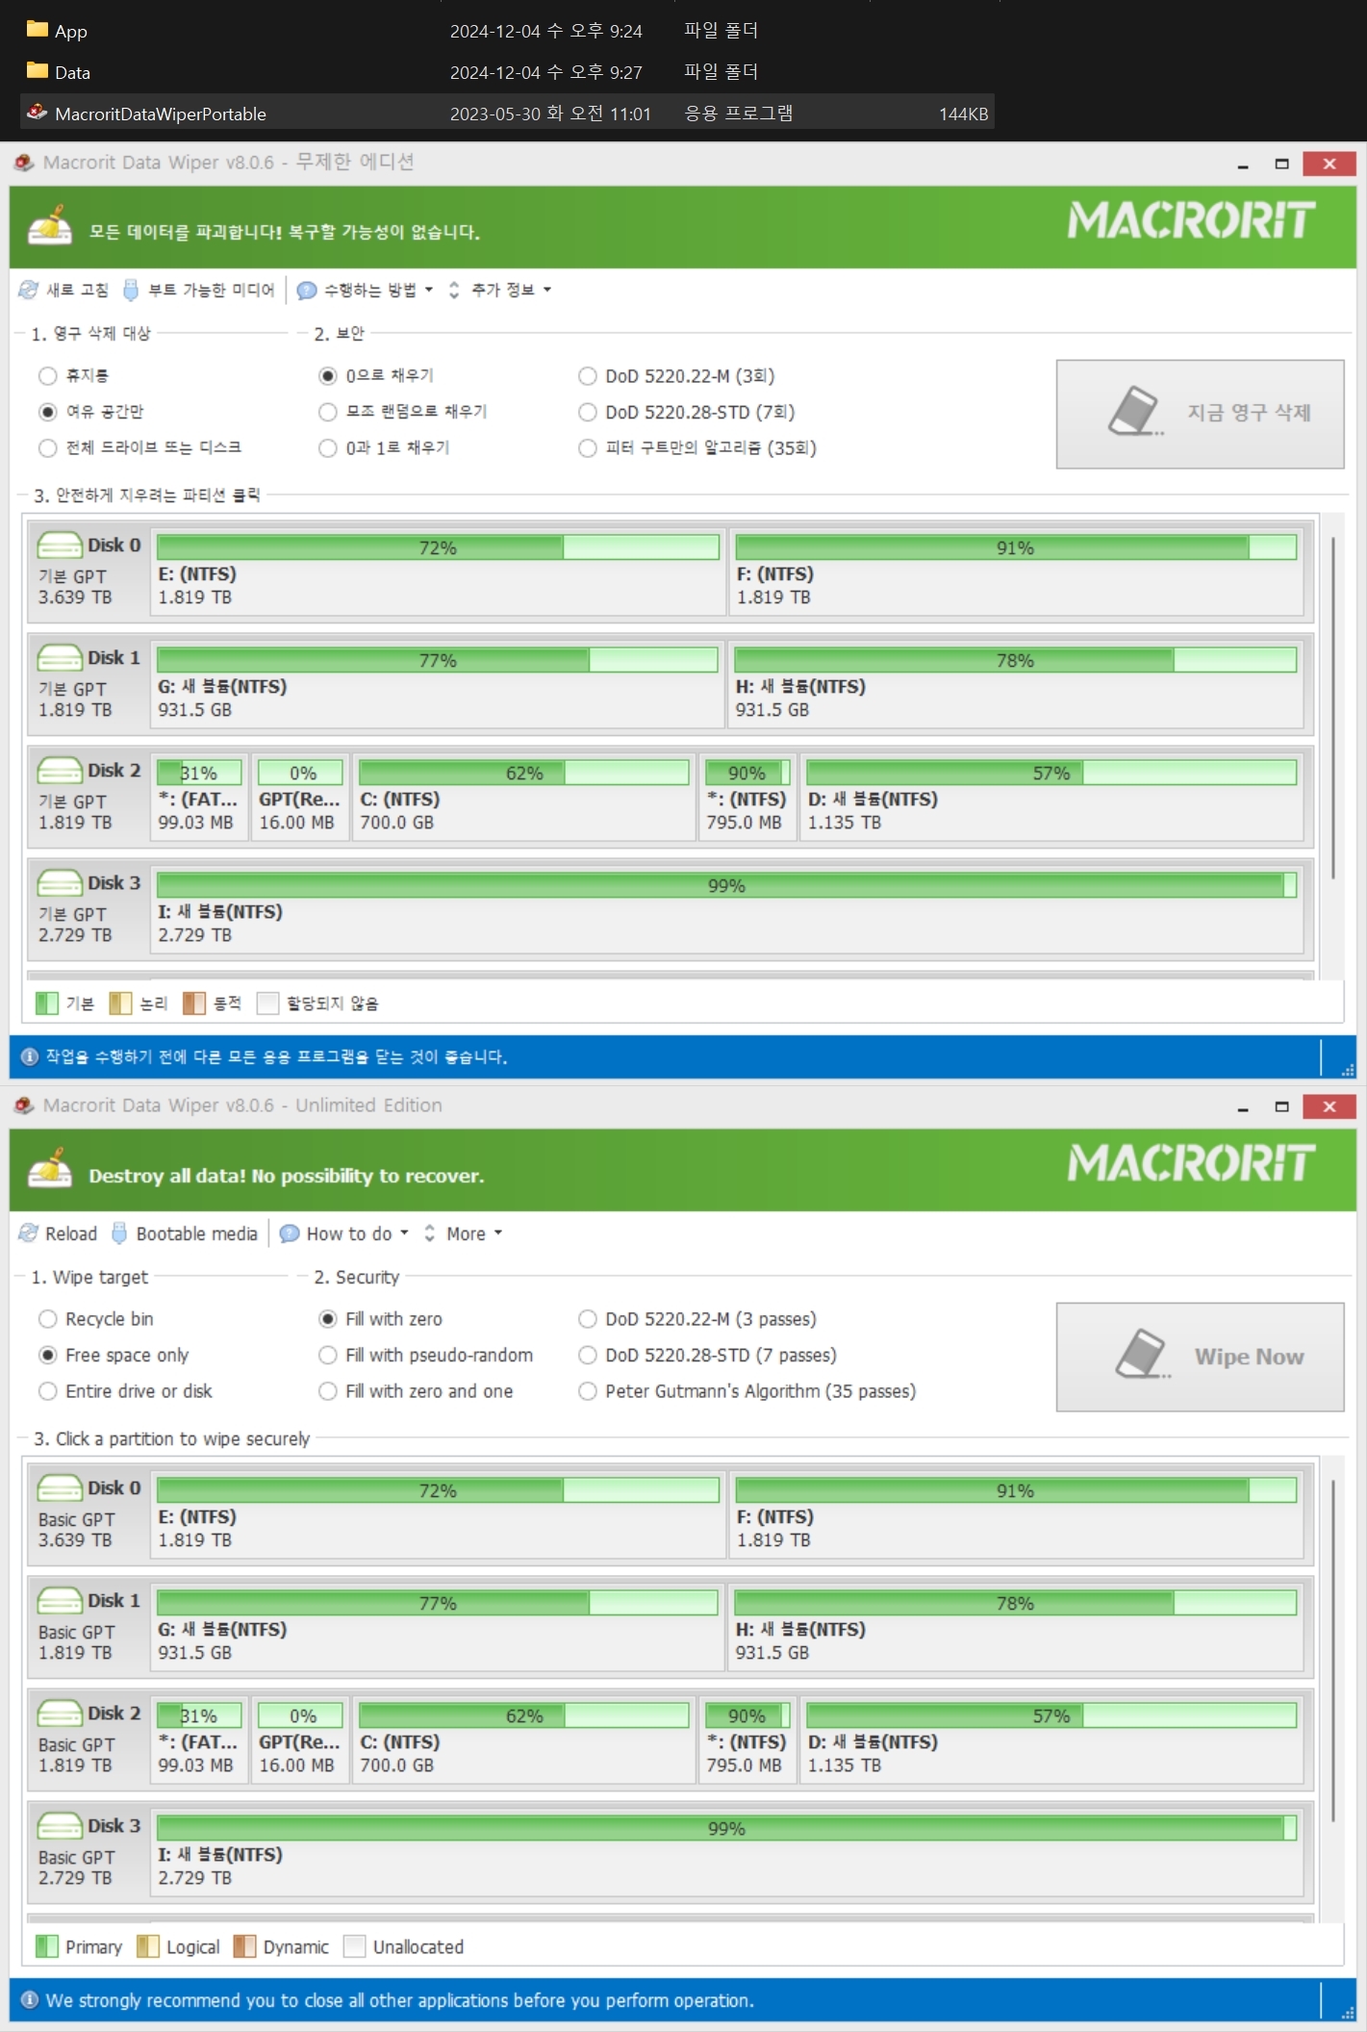Select *: (NTFS) 795.0 MB partition in English window

pyautogui.click(x=747, y=1739)
